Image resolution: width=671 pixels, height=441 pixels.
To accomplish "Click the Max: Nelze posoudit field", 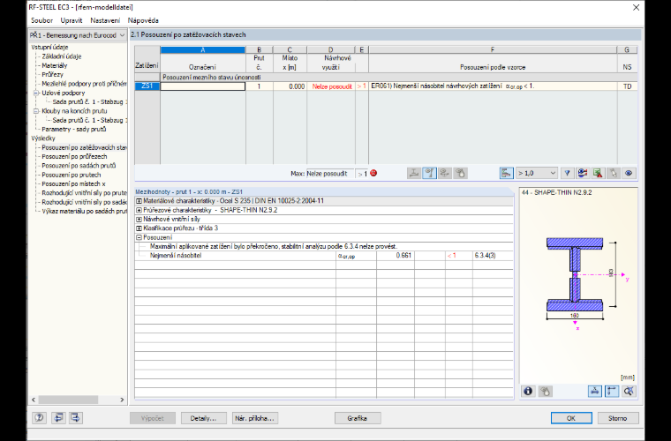I will coord(330,174).
